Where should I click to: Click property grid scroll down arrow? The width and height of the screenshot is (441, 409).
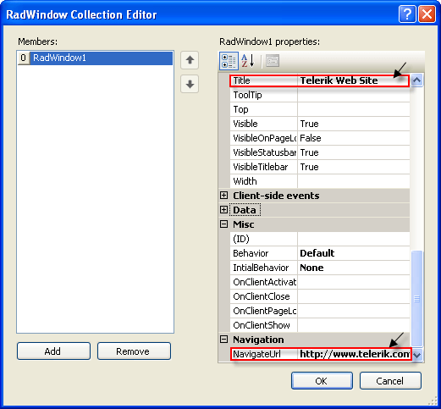[416, 355]
